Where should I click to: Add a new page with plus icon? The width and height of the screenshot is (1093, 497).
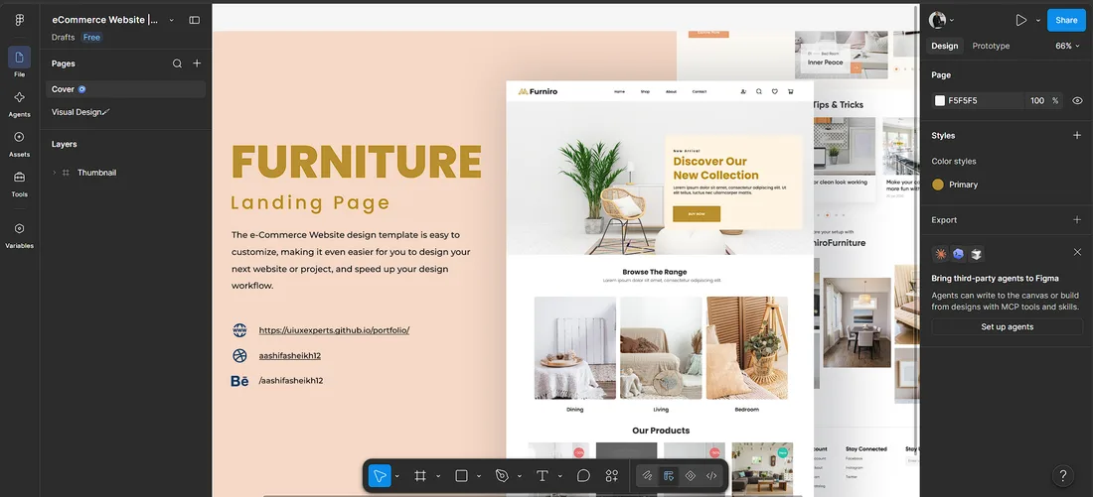[x=197, y=63]
